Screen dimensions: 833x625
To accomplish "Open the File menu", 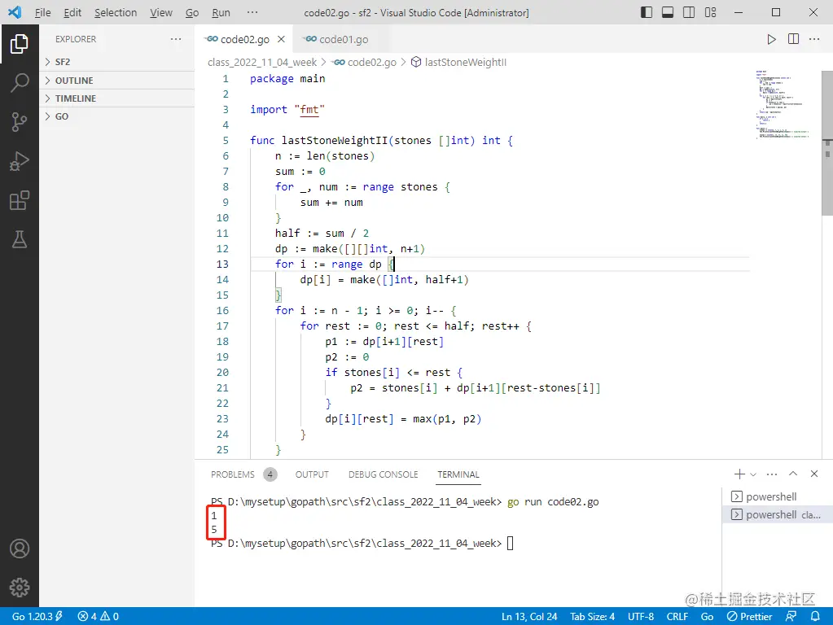I will click(42, 12).
